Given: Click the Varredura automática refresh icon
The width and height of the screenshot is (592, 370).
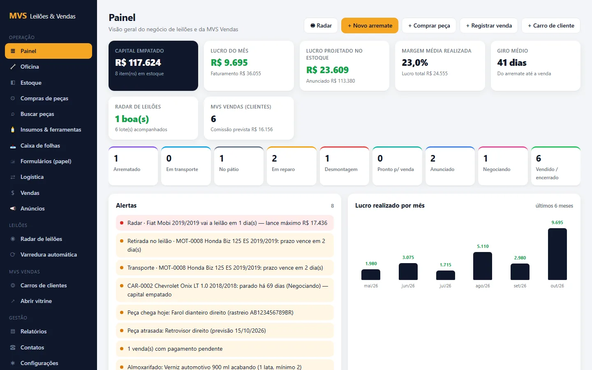Looking at the screenshot, I should point(13,254).
